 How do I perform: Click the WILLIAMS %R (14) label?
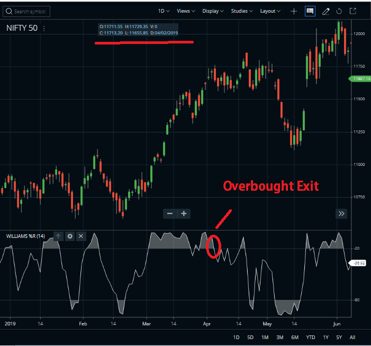coord(25,236)
